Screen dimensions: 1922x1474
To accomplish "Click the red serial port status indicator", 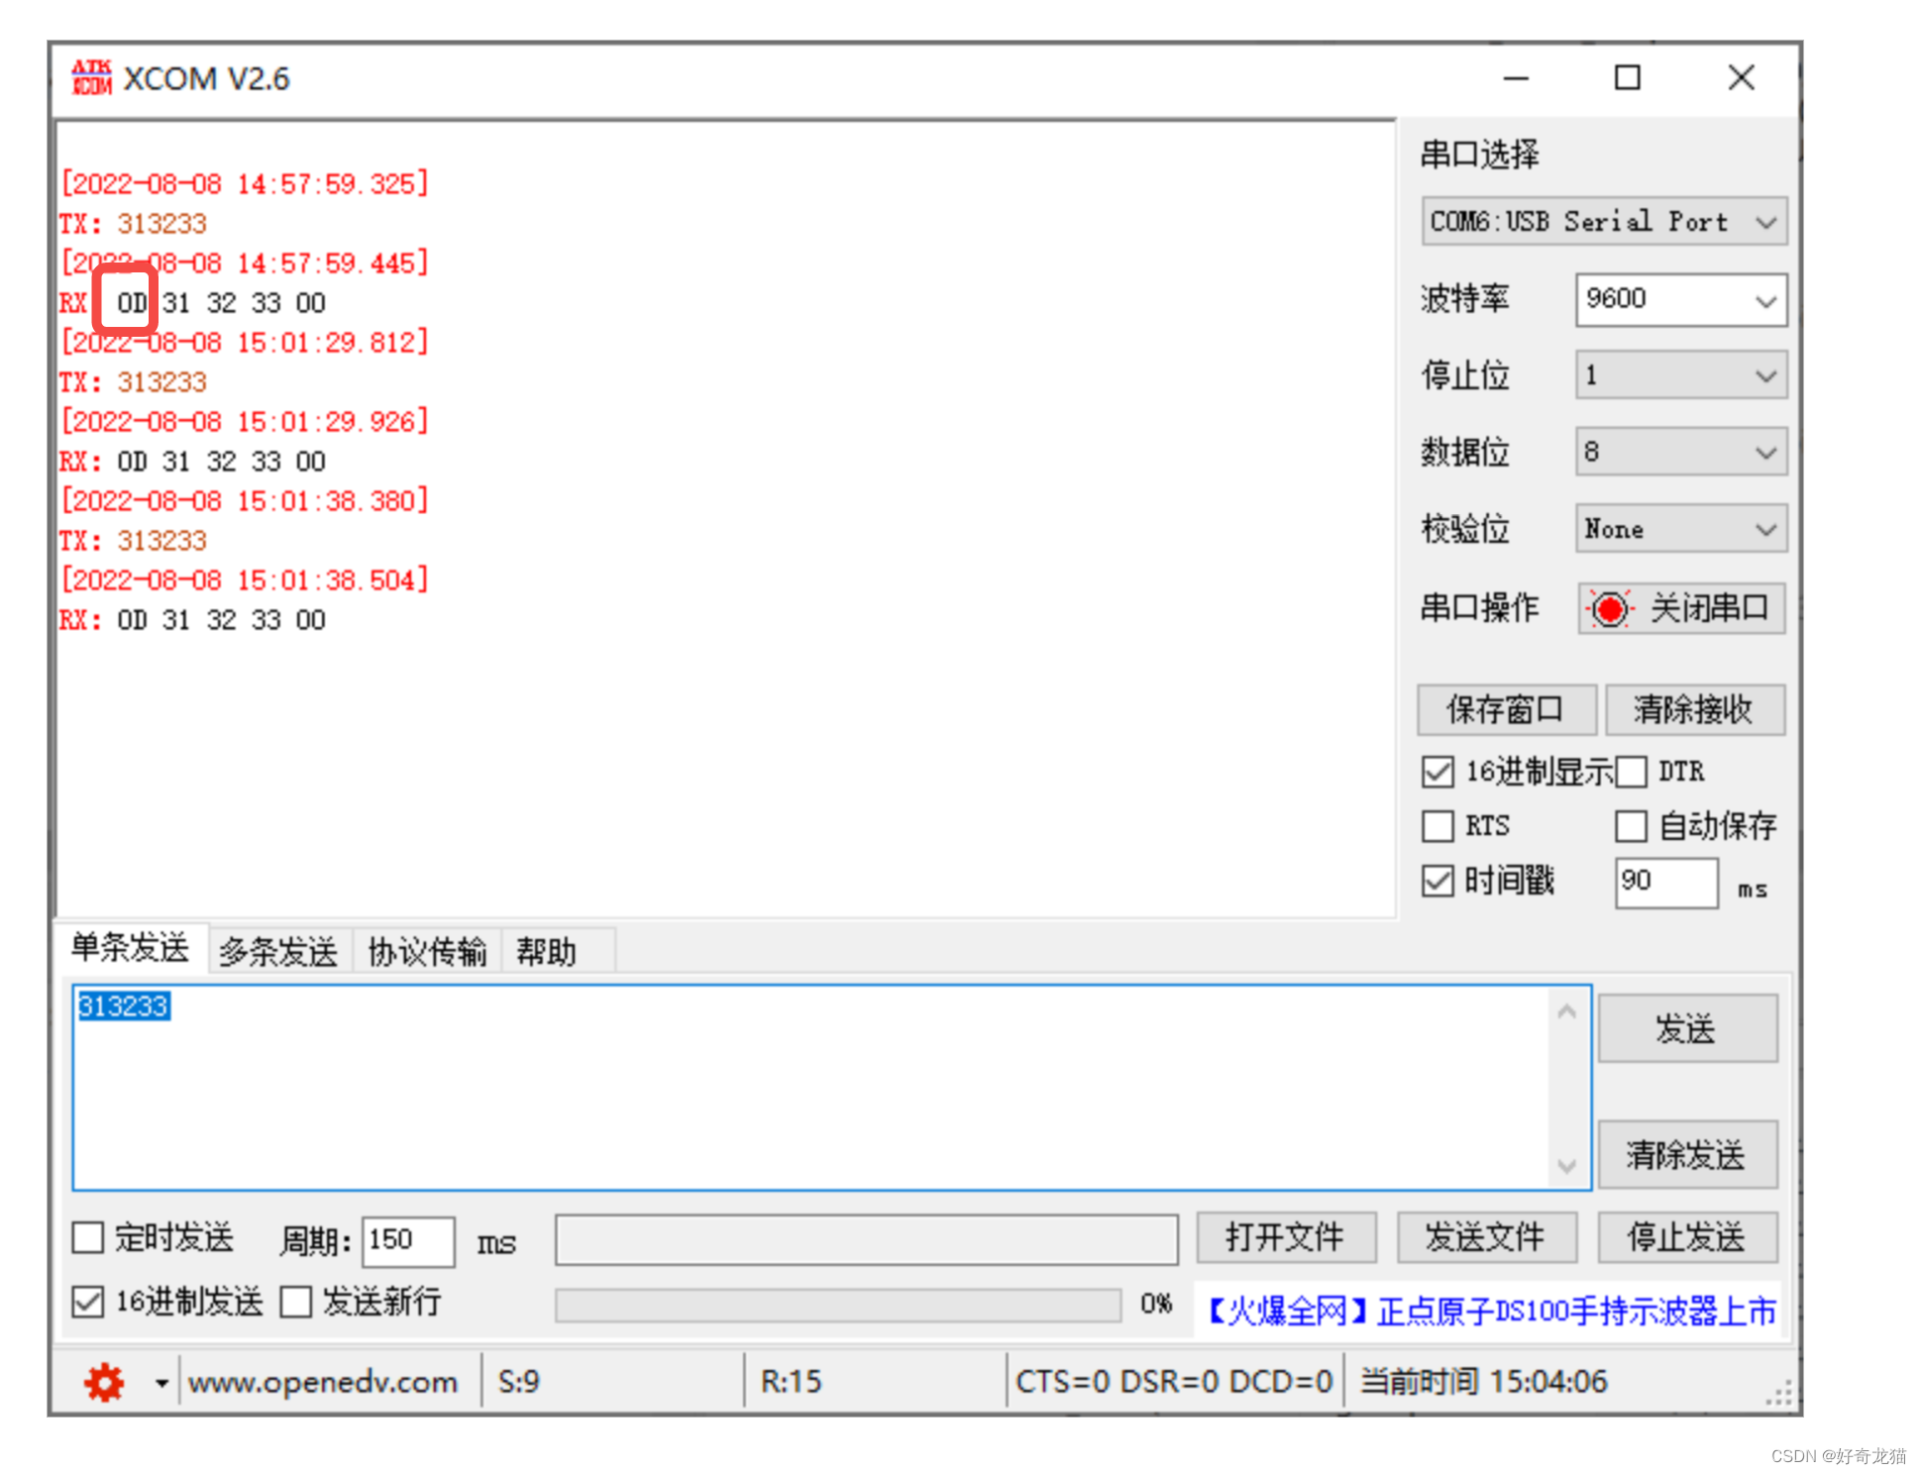I will coord(1610,608).
